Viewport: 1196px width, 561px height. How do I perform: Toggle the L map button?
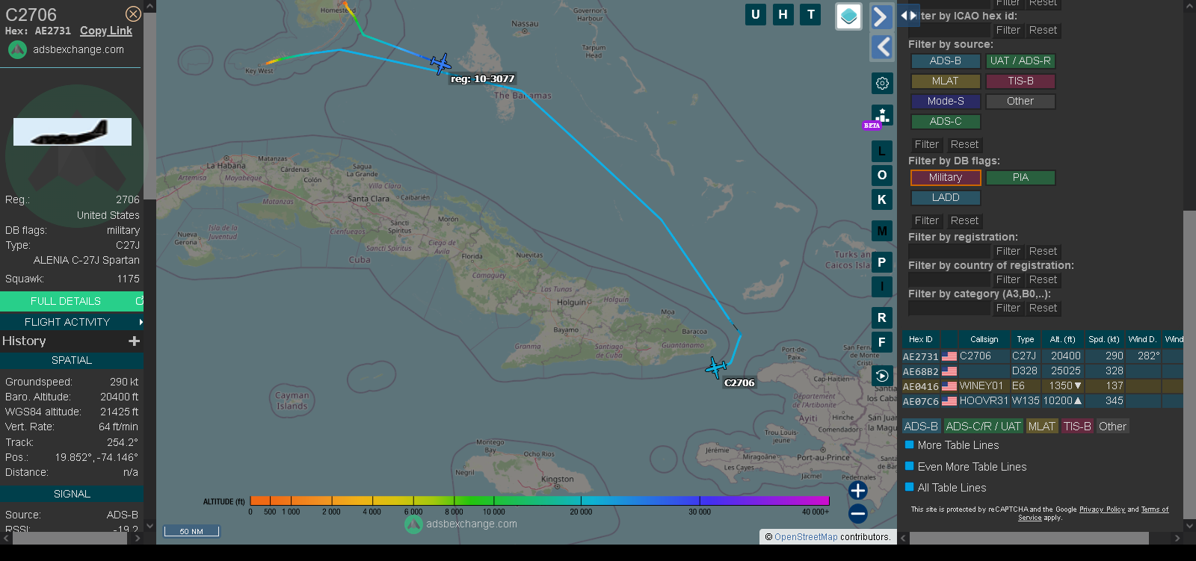tap(882, 152)
